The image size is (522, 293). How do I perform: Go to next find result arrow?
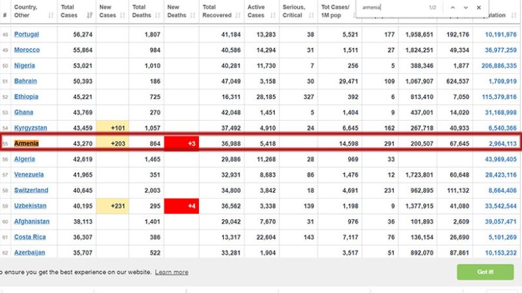click(x=466, y=7)
